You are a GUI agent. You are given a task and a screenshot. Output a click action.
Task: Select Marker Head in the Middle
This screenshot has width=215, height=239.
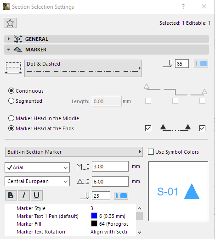coord(44,118)
